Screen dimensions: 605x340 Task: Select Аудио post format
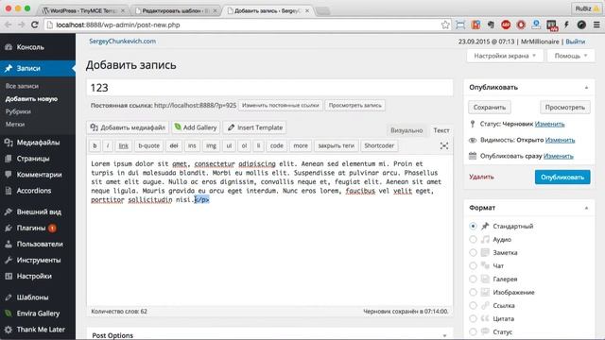click(x=473, y=239)
